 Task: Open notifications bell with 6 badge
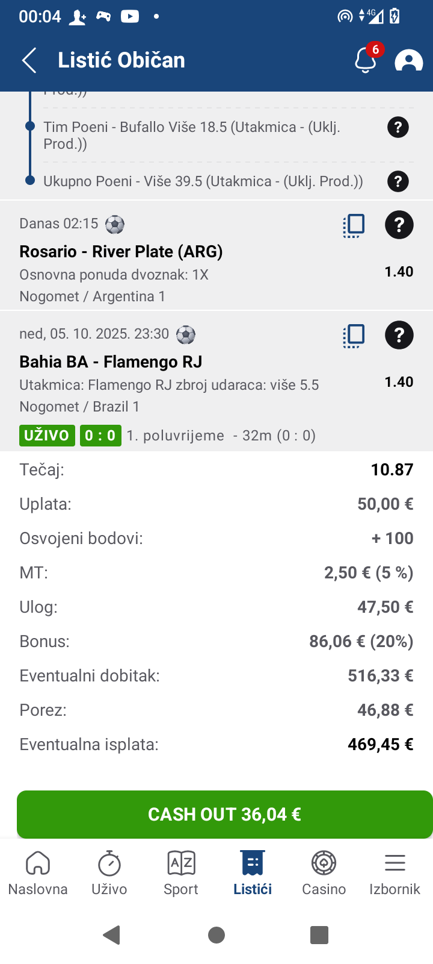(x=365, y=60)
